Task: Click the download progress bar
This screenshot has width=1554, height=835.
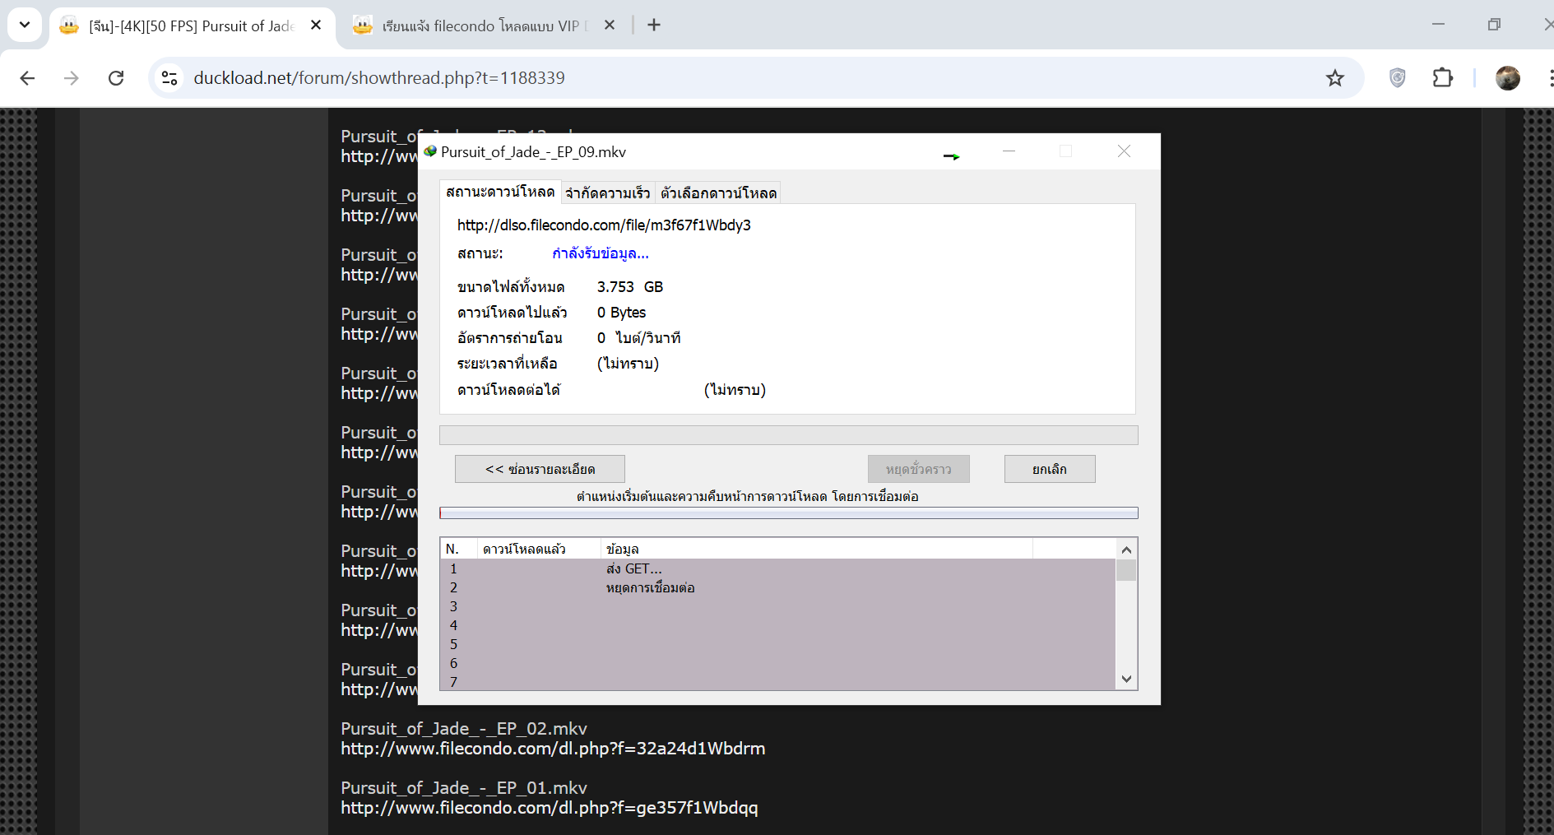Action: (788, 435)
